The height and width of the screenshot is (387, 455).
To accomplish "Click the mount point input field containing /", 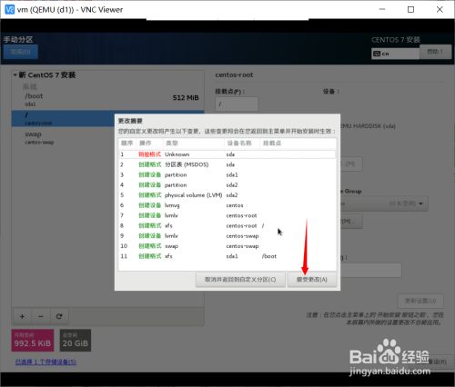I will pos(237,104).
